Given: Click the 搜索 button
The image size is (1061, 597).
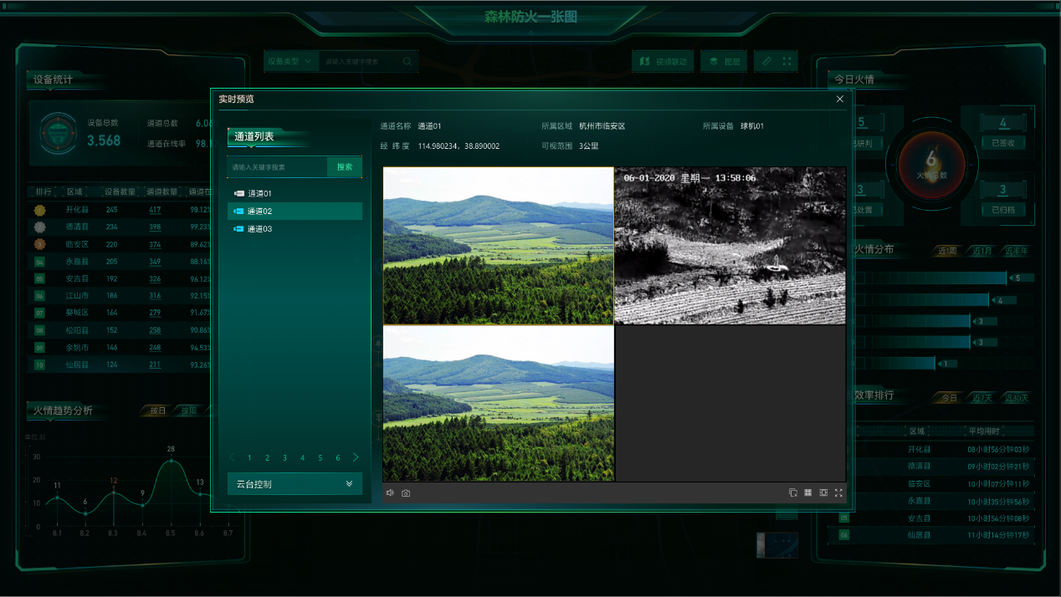Looking at the screenshot, I should 345,167.
